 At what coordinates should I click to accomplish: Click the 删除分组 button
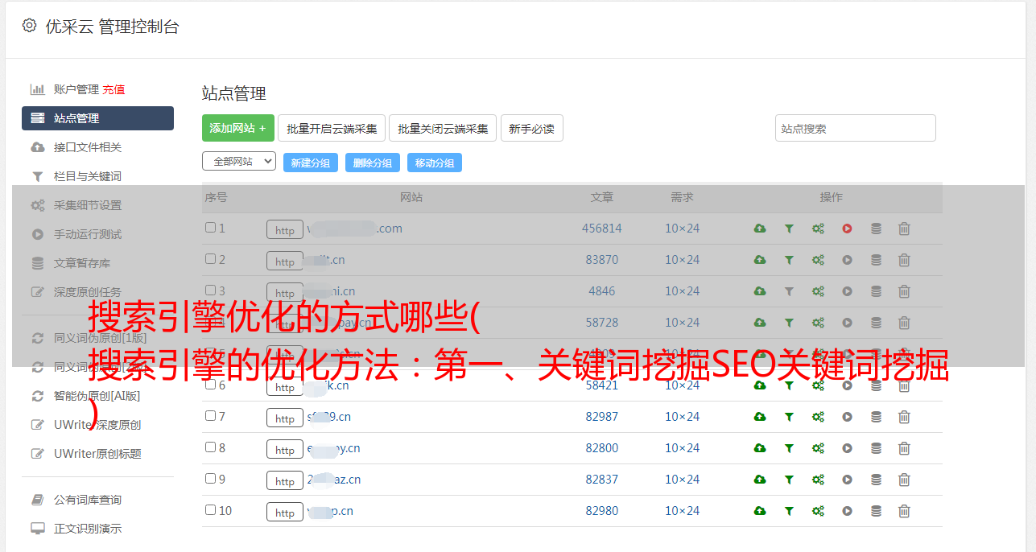373,163
